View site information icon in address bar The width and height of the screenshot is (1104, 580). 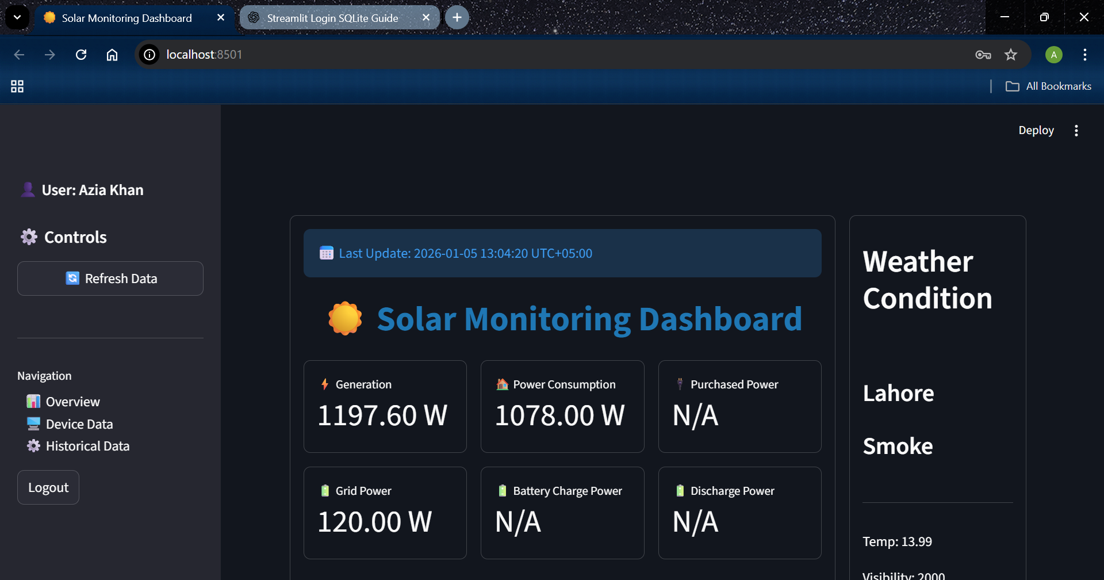point(149,55)
